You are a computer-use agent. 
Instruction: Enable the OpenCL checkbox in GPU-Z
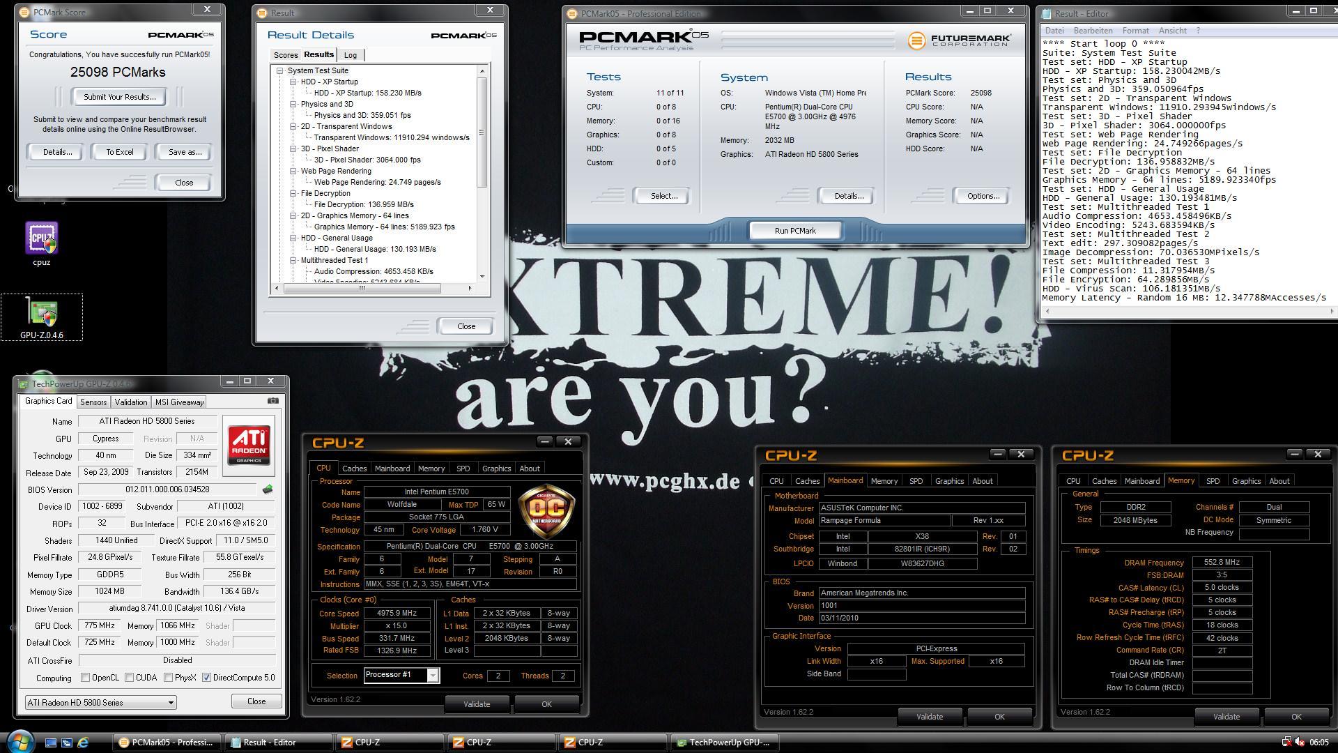85,678
